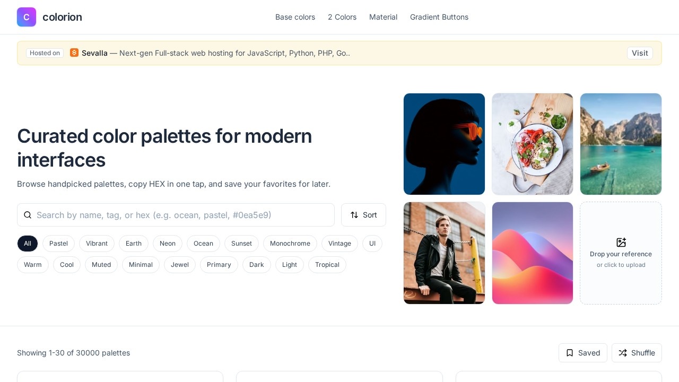This screenshot has width=679, height=382.
Task: Click the colorion logo icon
Action: tap(27, 17)
